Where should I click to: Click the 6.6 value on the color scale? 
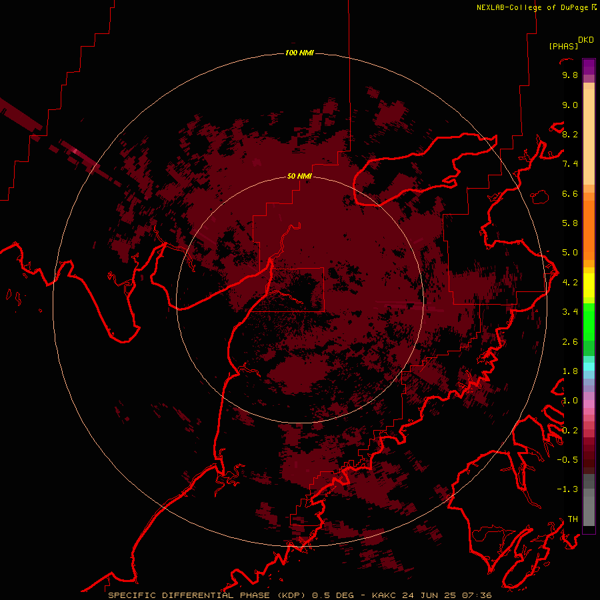coord(570,193)
